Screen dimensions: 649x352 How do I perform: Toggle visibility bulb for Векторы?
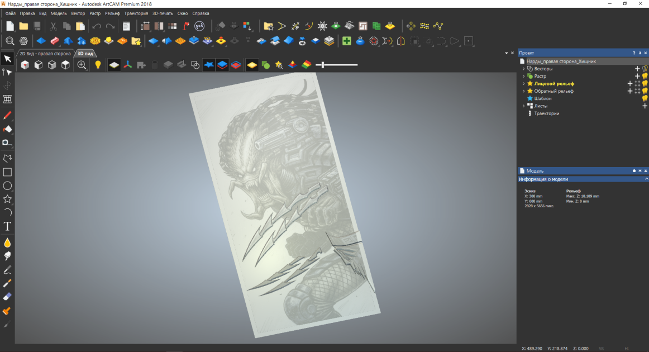pyautogui.click(x=645, y=69)
